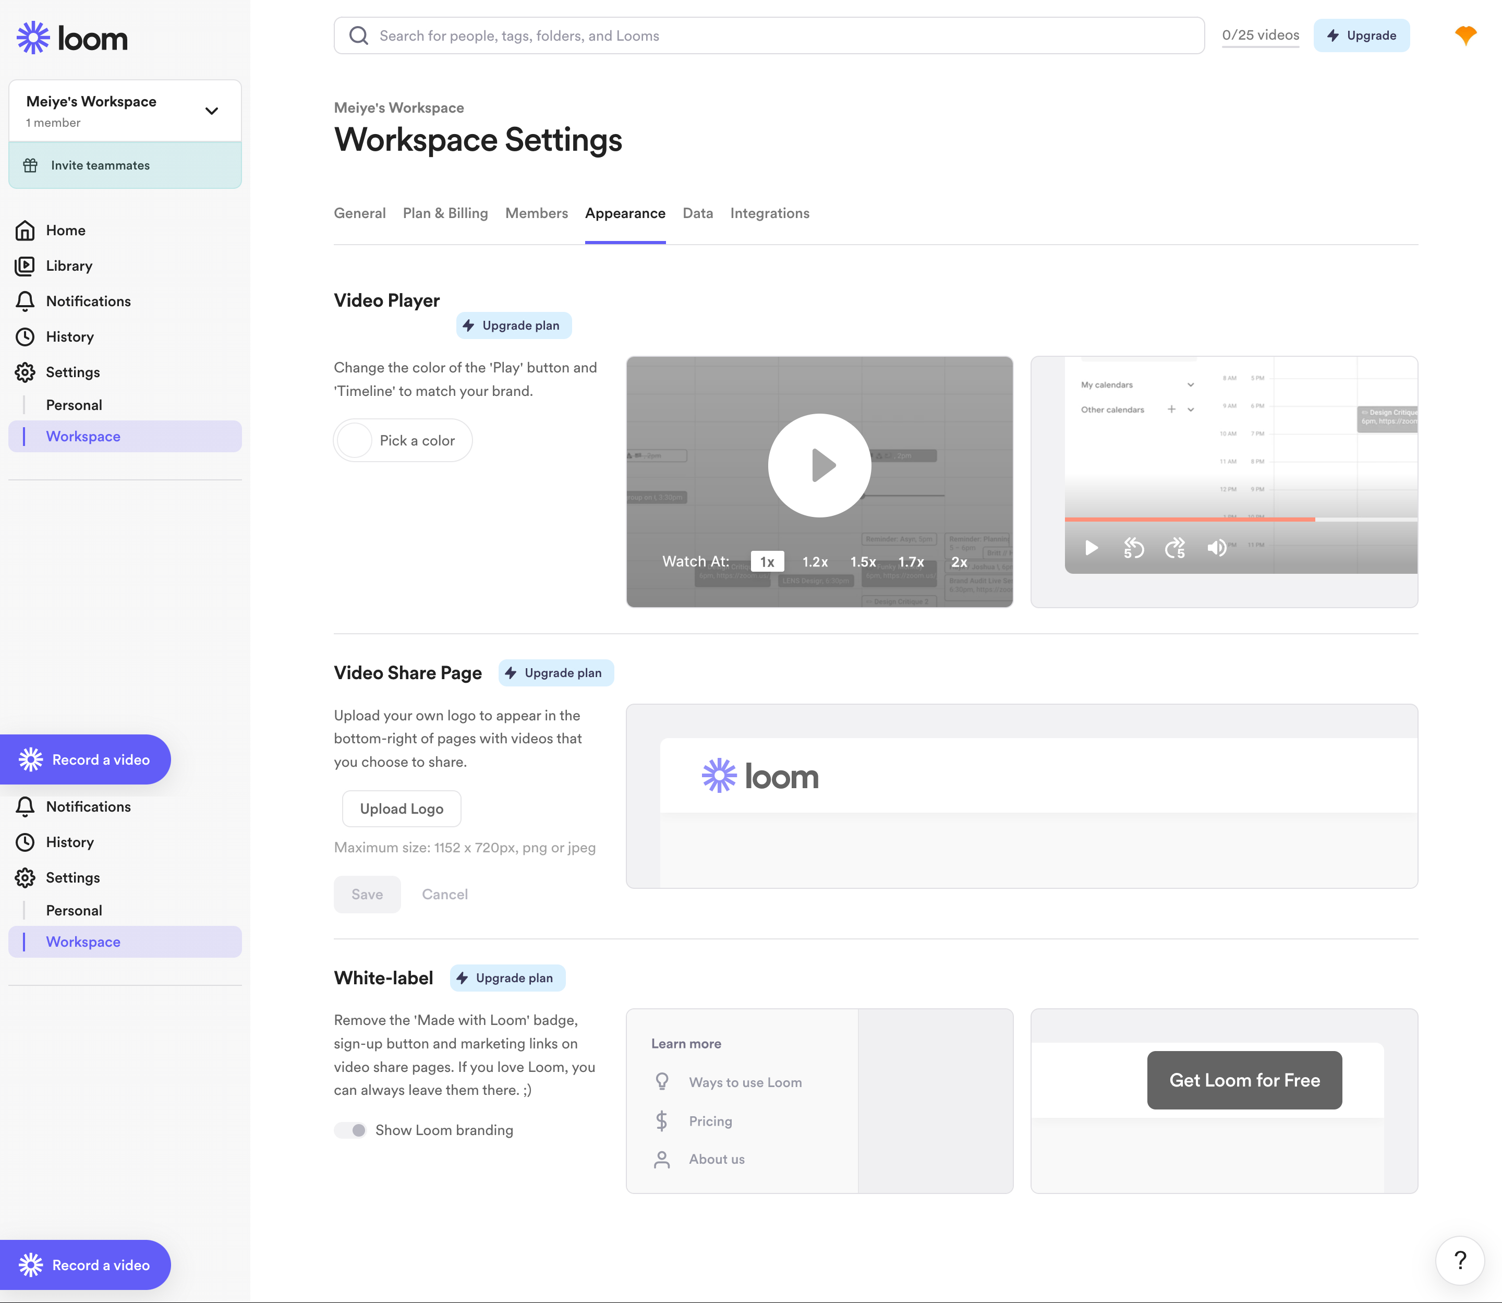This screenshot has width=1502, height=1303.
Task: Expand the Meiye's Workspace switcher chevron
Action: 212,111
